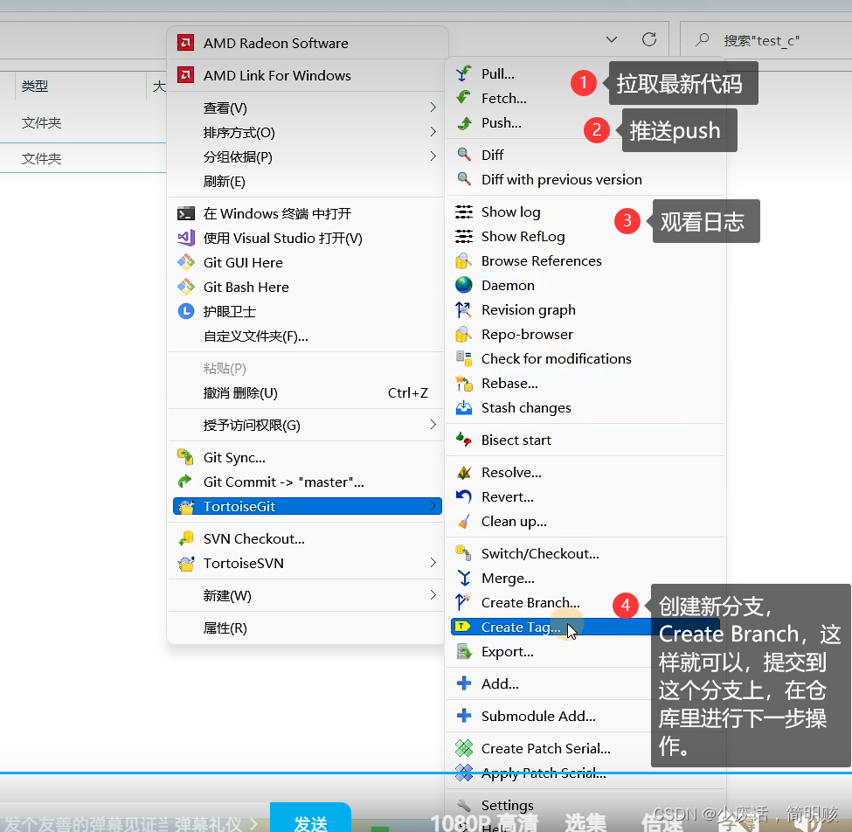
Task: Select SVN Checkout... entry
Action: (307, 538)
